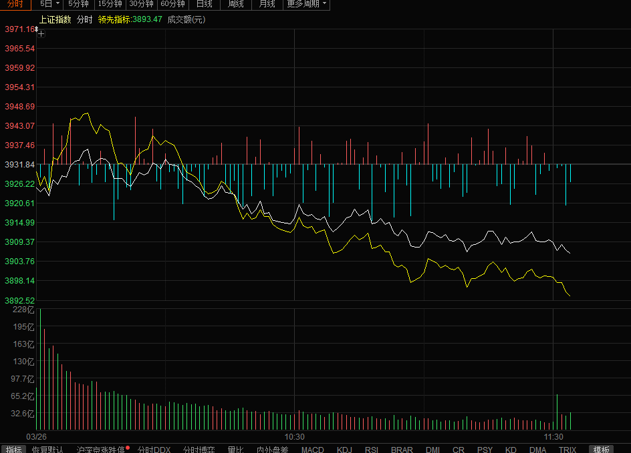Screen dimensions: 631x453
Task: Click the 上证指数 title label
Action: point(55,19)
